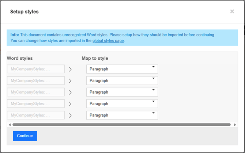245x153 pixels.
Task: Select the third MyCompanyStyles Word style field
Action: [36, 92]
